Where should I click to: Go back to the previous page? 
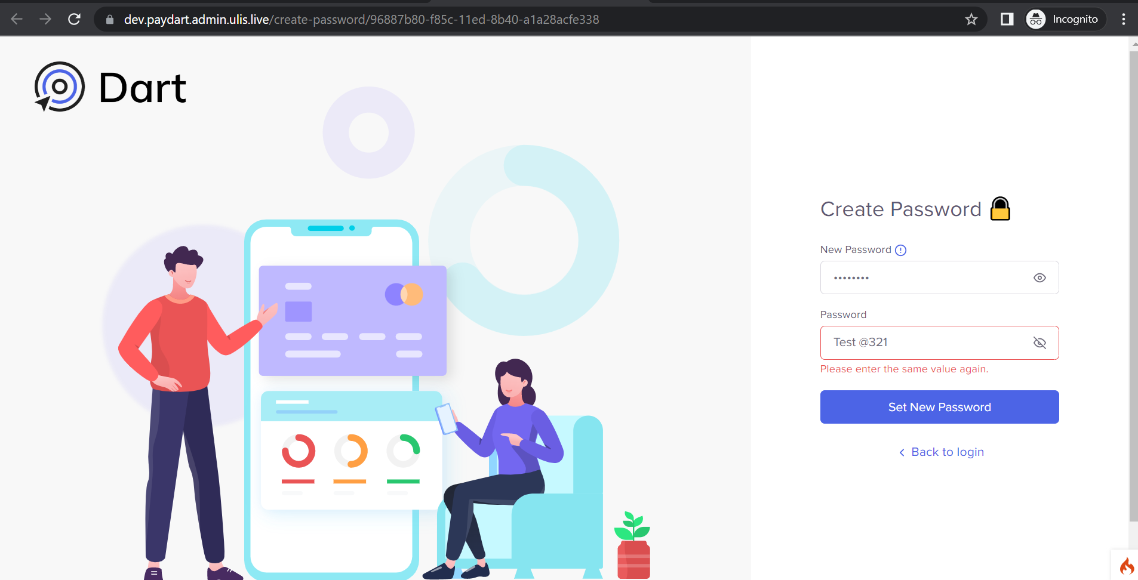(x=17, y=19)
